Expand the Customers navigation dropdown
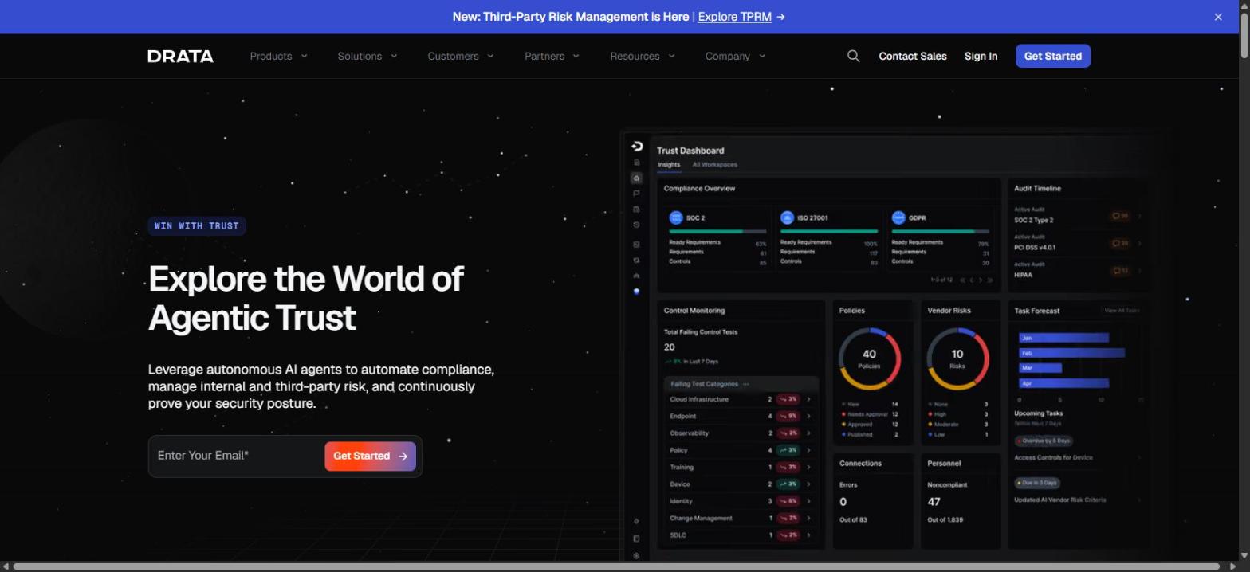The image size is (1250, 572). click(x=461, y=56)
